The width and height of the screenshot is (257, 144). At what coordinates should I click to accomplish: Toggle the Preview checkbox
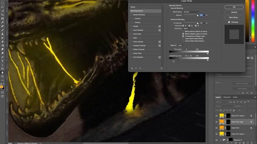point(229,22)
